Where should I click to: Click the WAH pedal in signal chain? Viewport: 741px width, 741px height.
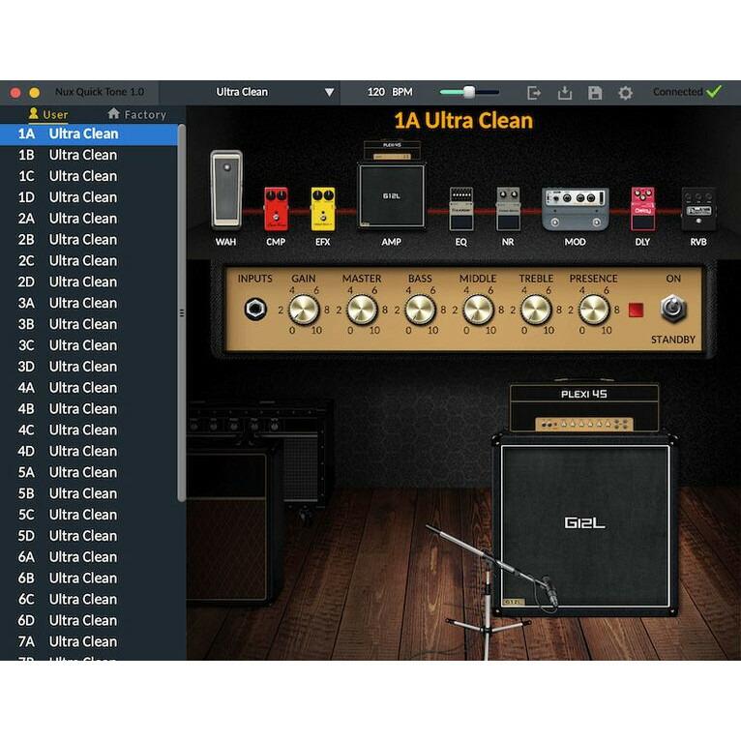(225, 191)
